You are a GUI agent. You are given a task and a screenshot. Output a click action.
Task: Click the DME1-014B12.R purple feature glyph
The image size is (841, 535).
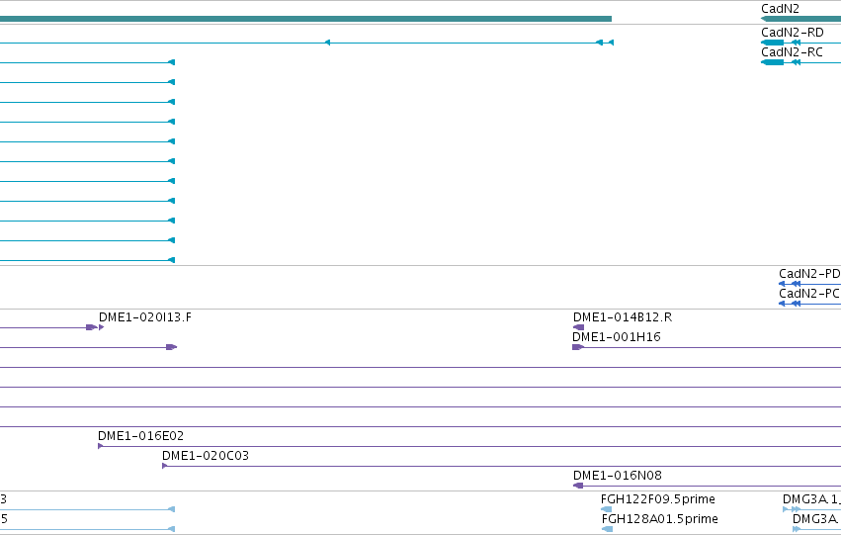(x=578, y=327)
